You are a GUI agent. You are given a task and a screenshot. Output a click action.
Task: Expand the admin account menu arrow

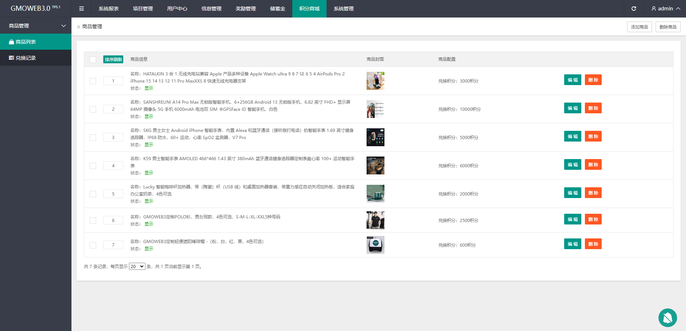(678, 9)
